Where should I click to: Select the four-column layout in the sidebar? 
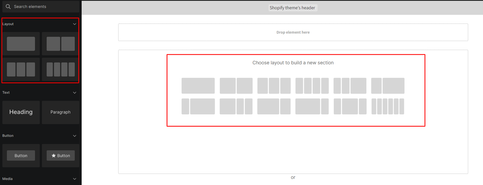click(60, 69)
